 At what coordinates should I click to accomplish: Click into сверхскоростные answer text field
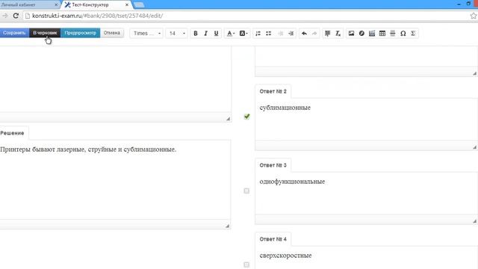point(366,258)
